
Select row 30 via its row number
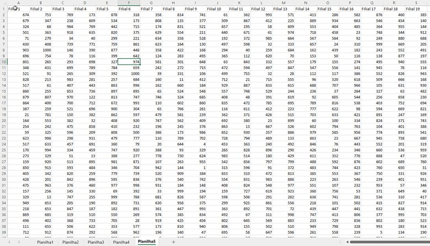(3, 180)
